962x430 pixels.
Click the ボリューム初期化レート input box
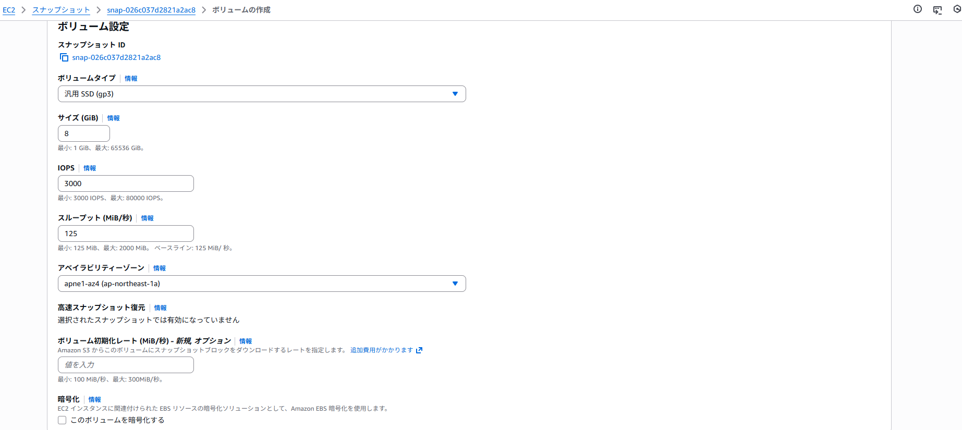tap(125, 365)
